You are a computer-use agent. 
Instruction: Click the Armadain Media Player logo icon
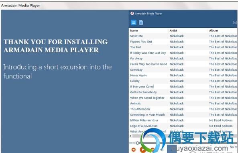(x=132, y=13)
